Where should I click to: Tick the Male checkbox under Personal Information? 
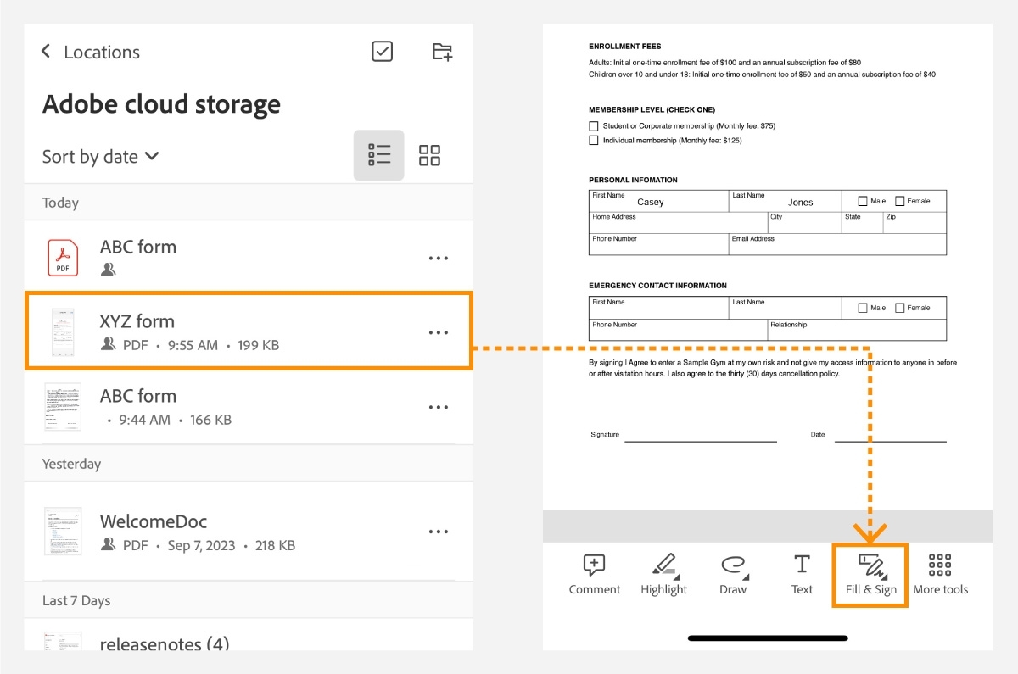coord(861,200)
